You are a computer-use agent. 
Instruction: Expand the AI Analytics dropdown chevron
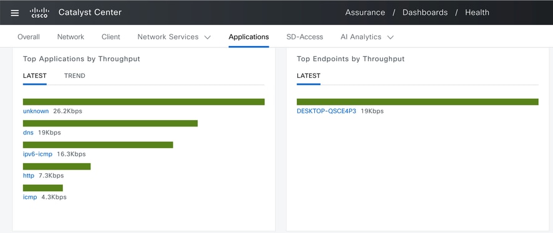[390, 37]
